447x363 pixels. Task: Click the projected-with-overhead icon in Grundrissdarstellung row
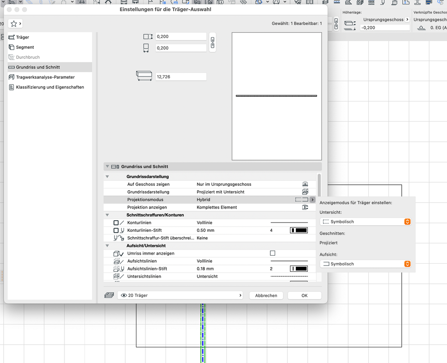305,192
